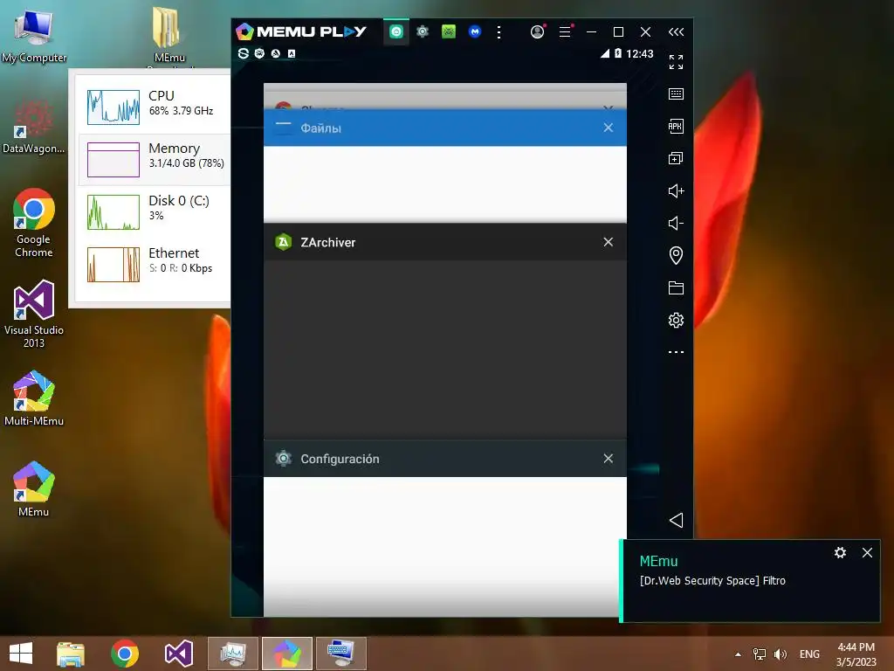Image resolution: width=894 pixels, height=671 pixels.
Task: Open volume control in system tray
Action: 780,654
